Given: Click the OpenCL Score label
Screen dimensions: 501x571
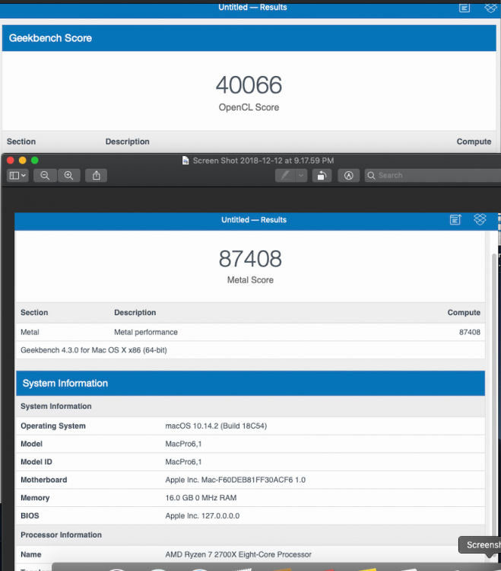Looking at the screenshot, I should point(249,107).
